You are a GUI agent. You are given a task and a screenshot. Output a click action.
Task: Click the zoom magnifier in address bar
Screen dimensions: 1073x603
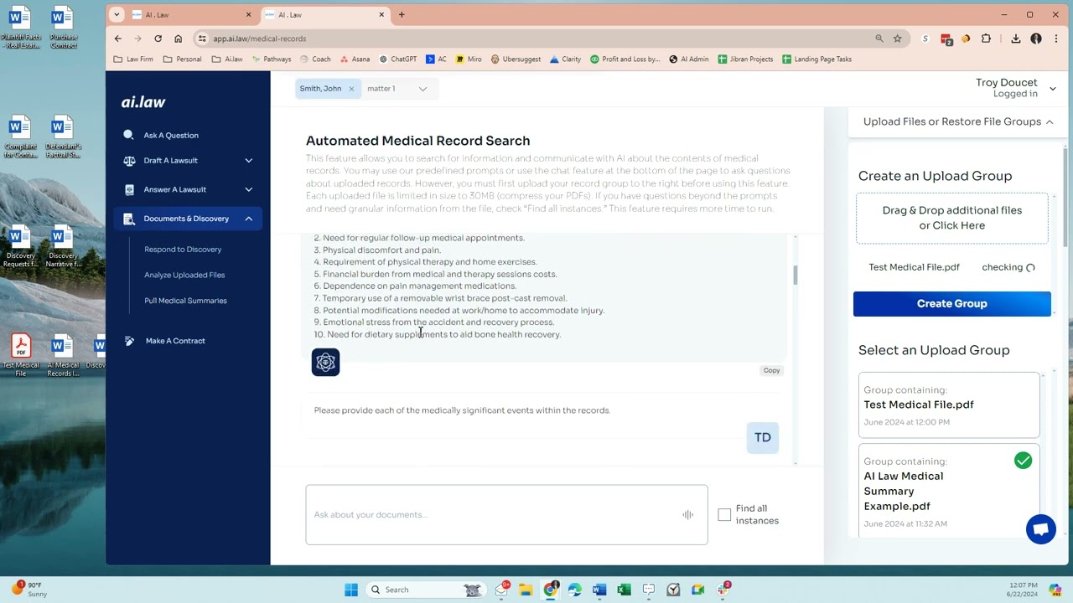879,39
